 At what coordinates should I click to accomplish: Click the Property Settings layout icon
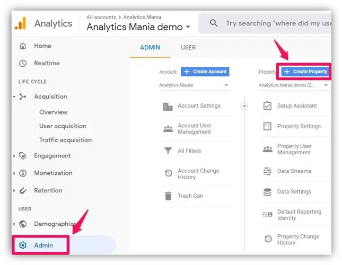click(267, 126)
